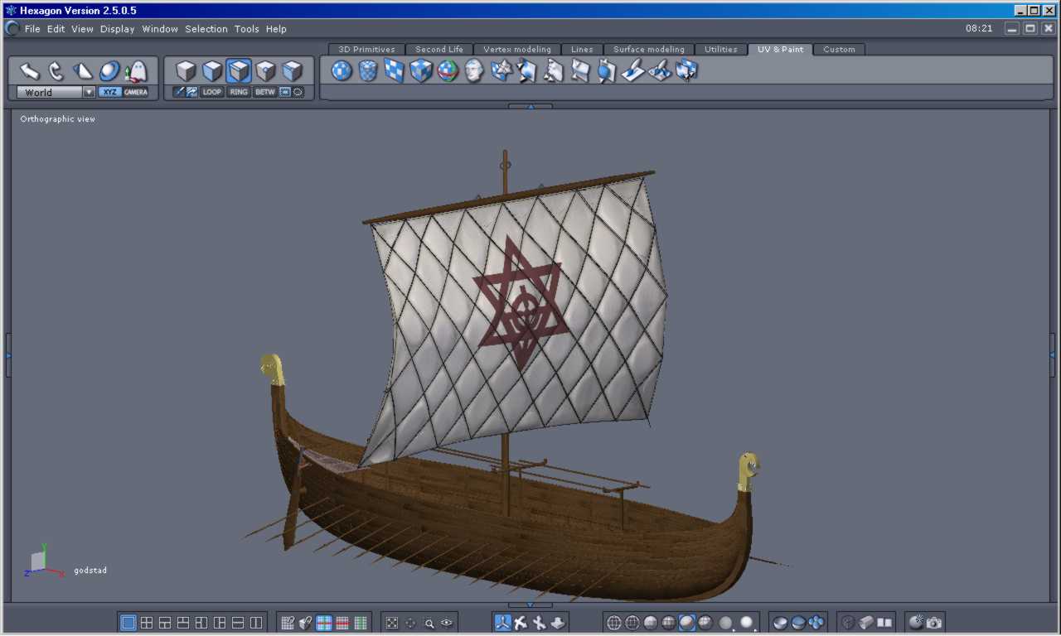
Task: Click the ghost-shaped tool icon
Action: pyautogui.click(x=135, y=71)
